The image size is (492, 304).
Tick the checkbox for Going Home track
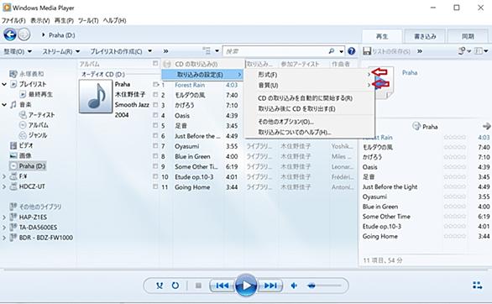[155, 186]
